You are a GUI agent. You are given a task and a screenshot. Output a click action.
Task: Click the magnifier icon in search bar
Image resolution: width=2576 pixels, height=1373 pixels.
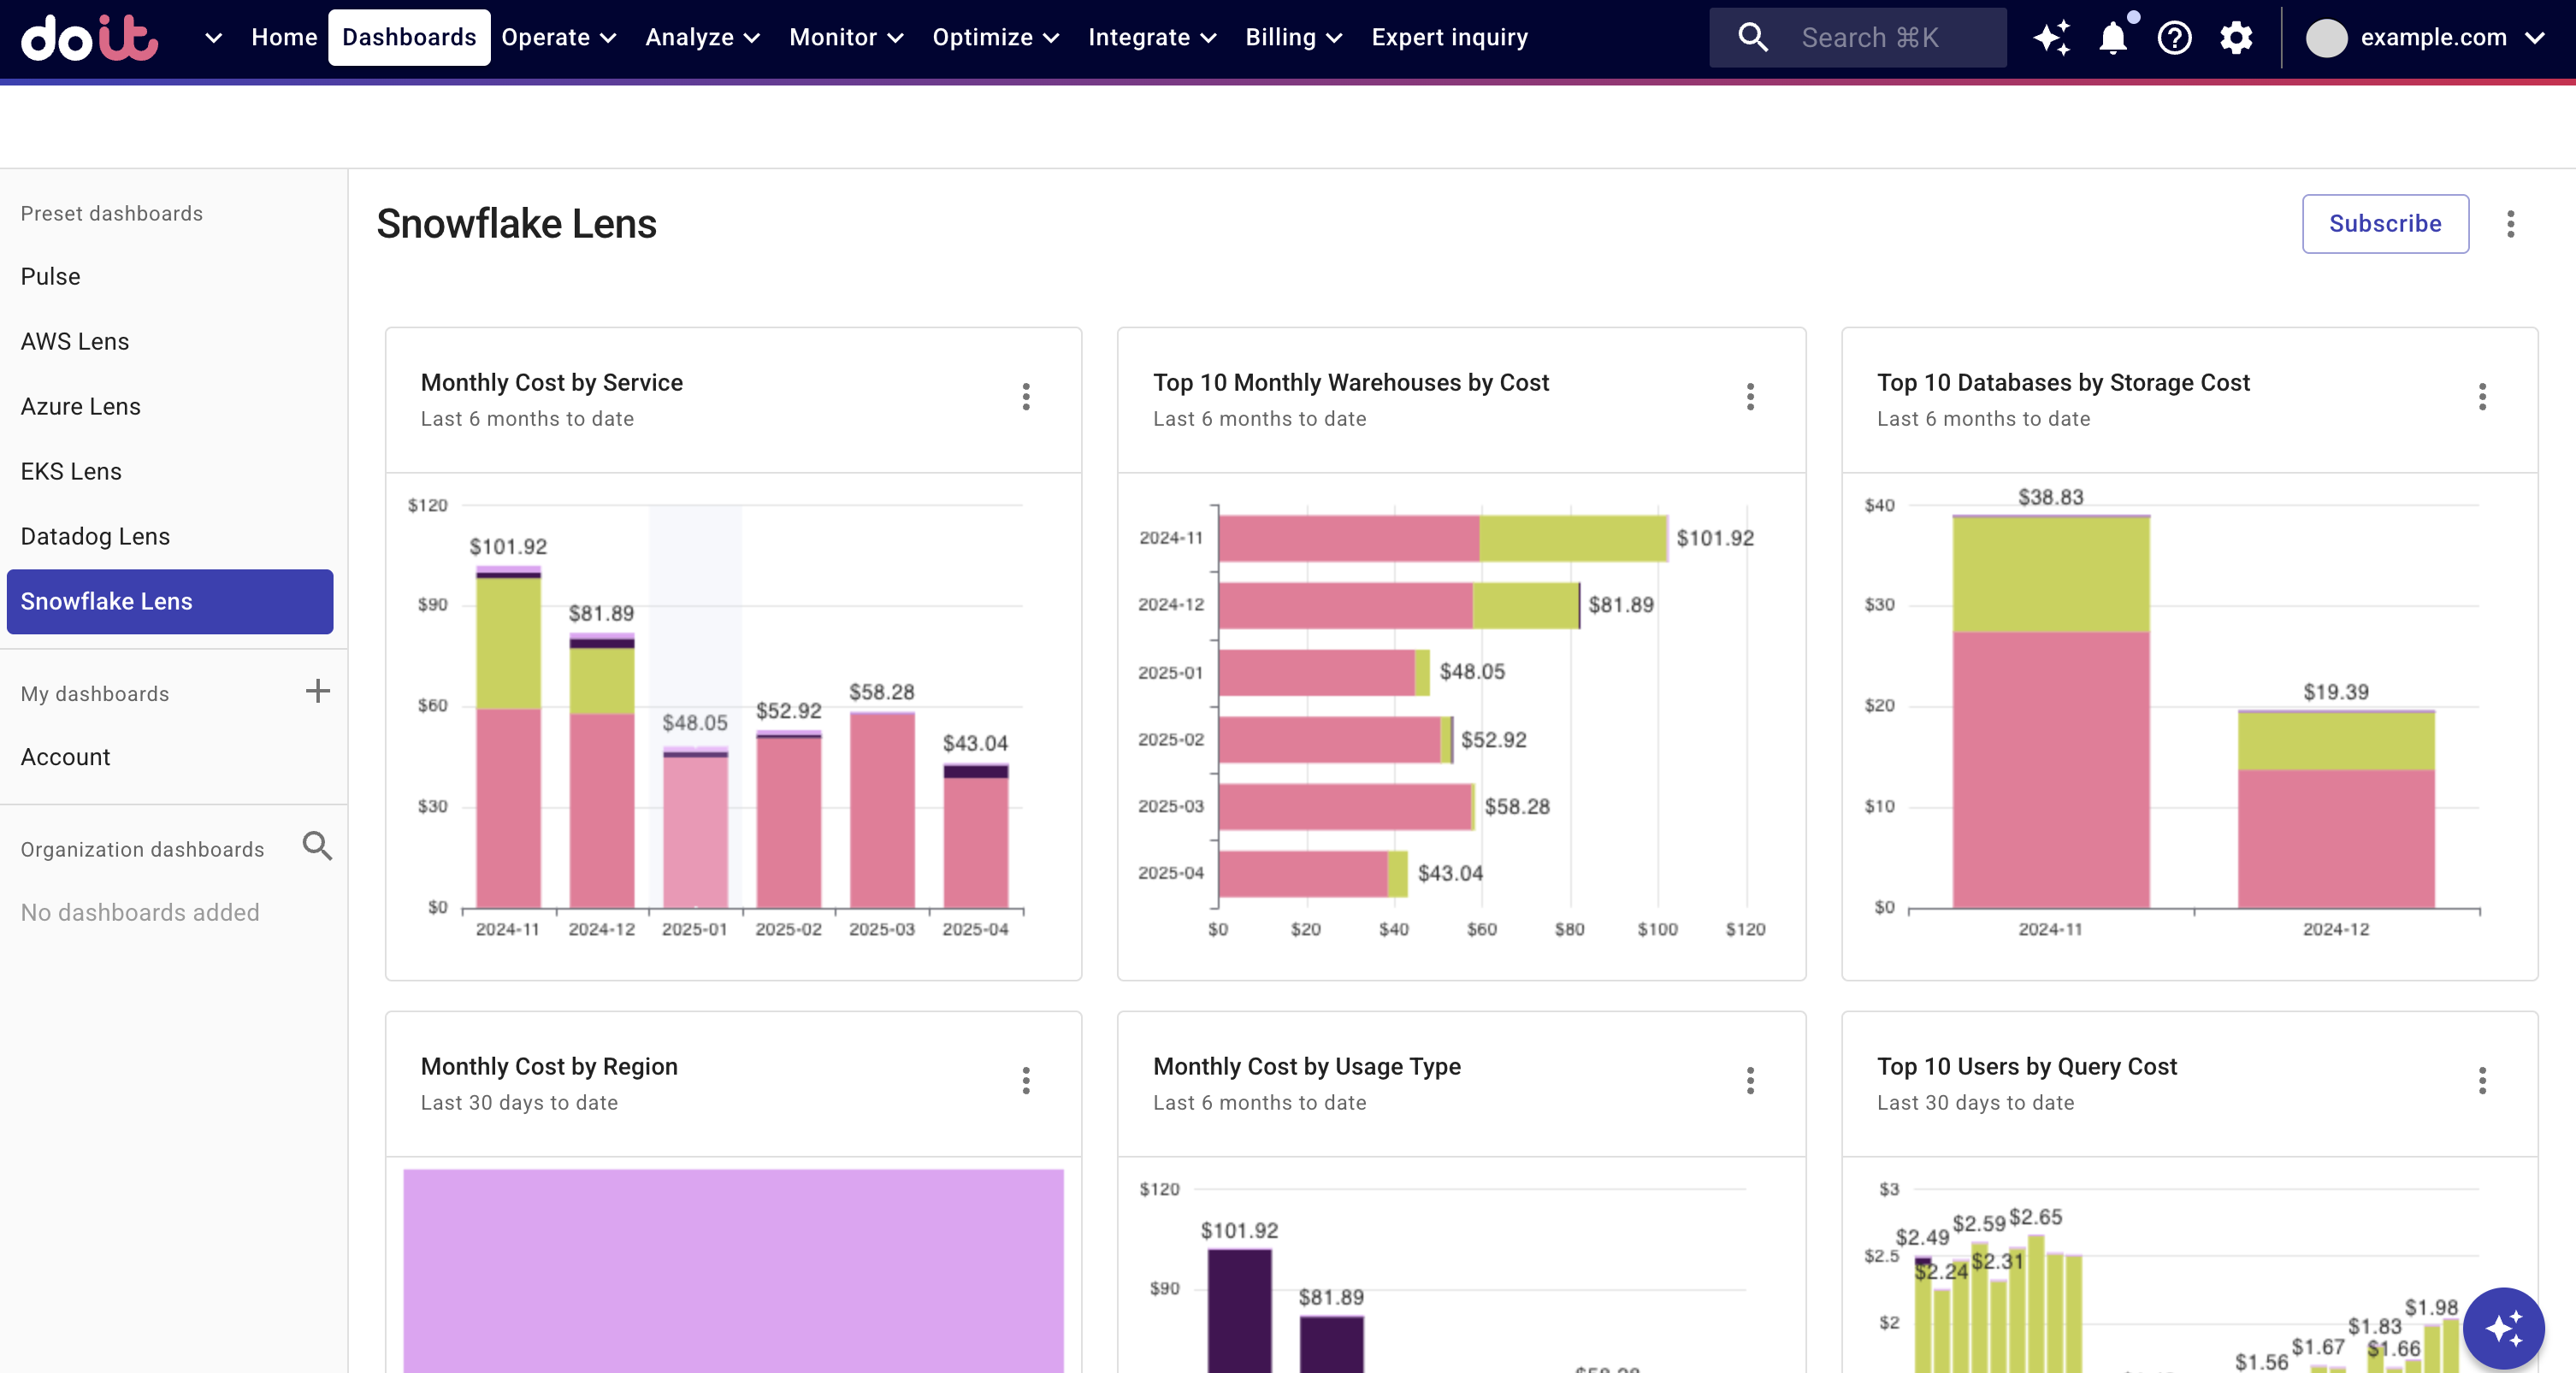(x=1753, y=38)
